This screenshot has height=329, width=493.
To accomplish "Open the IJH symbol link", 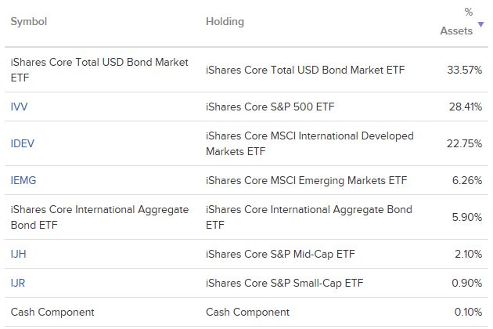I will pyautogui.click(x=18, y=254).
